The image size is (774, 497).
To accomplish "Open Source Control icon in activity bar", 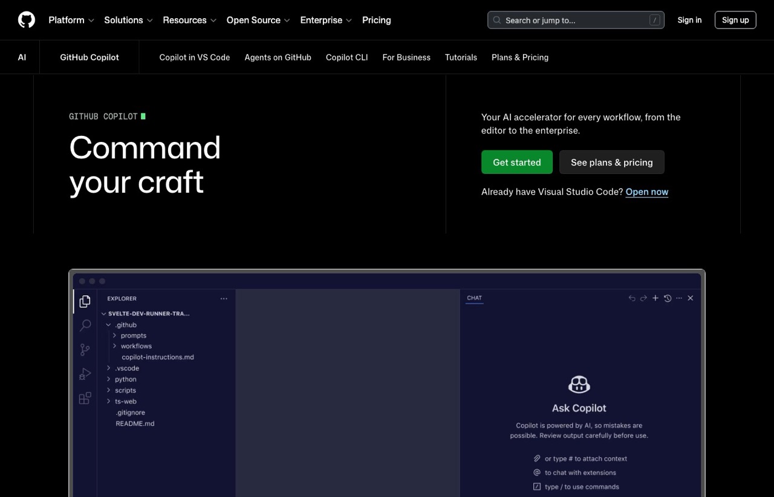I will [x=85, y=350].
